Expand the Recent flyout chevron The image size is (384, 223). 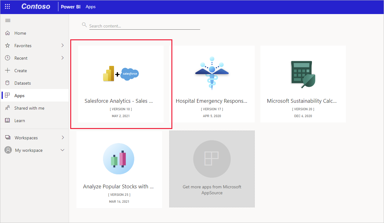62,58
